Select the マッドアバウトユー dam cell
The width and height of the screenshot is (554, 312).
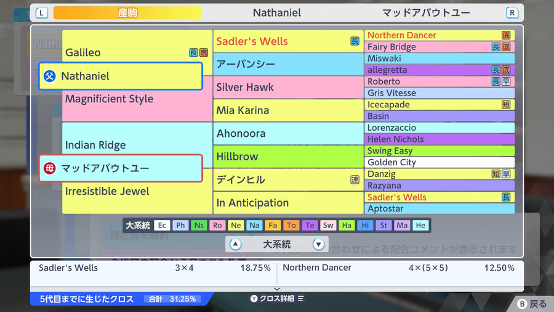pyautogui.click(x=121, y=168)
